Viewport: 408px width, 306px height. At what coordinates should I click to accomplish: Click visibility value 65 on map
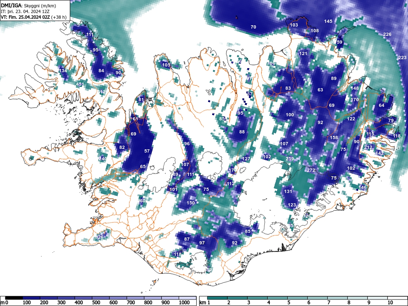[x=143, y=166]
